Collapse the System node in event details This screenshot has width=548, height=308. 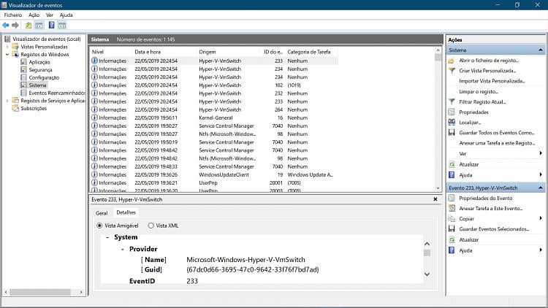coord(107,237)
